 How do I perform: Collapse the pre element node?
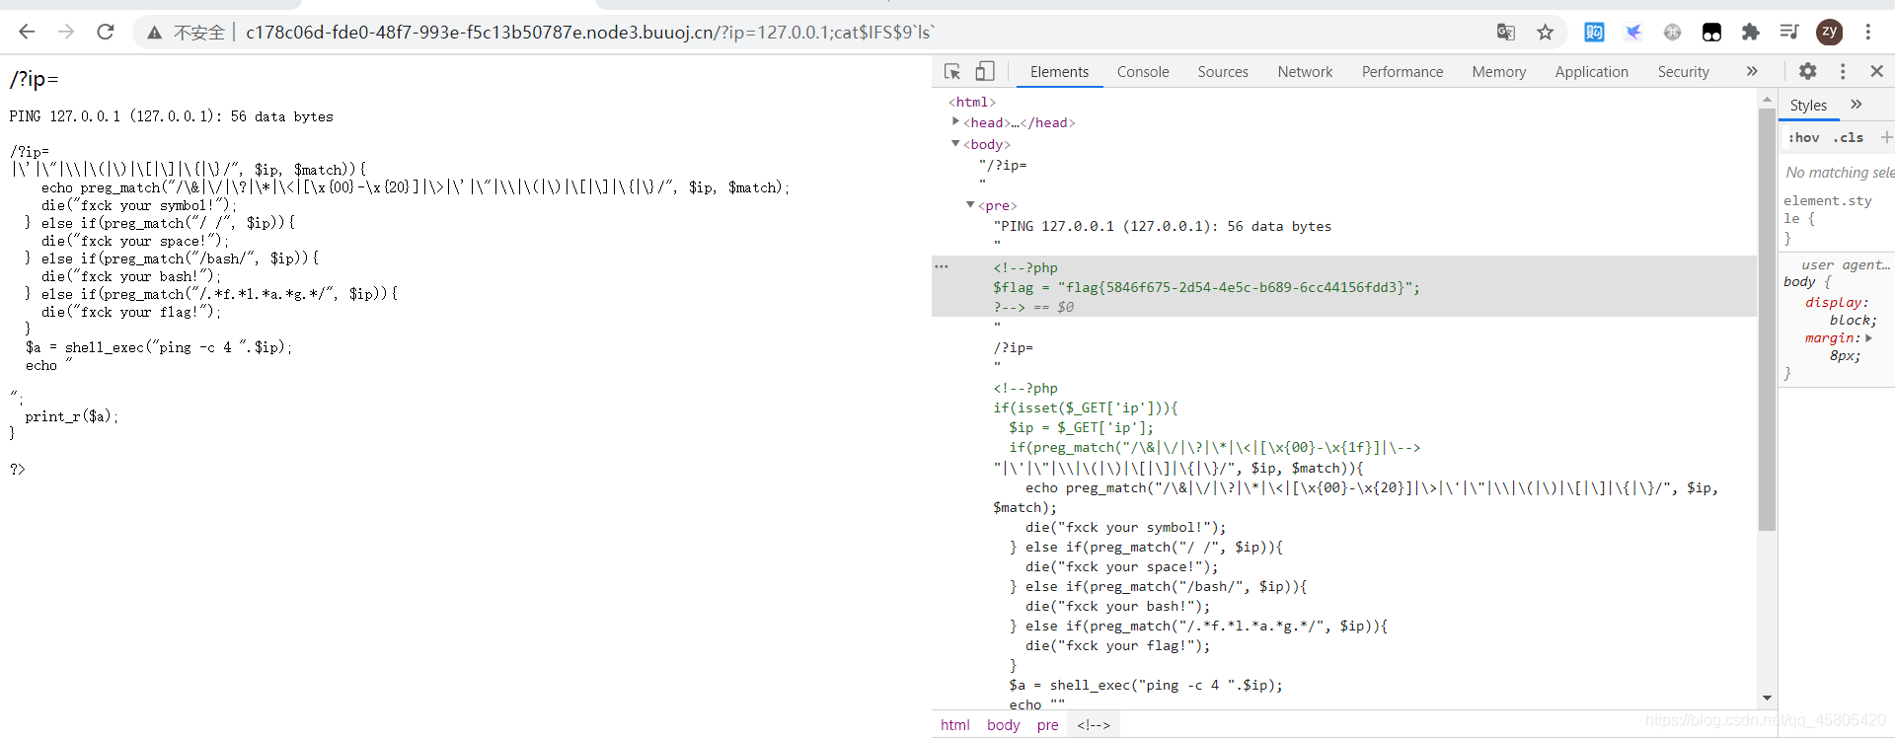(x=970, y=204)
